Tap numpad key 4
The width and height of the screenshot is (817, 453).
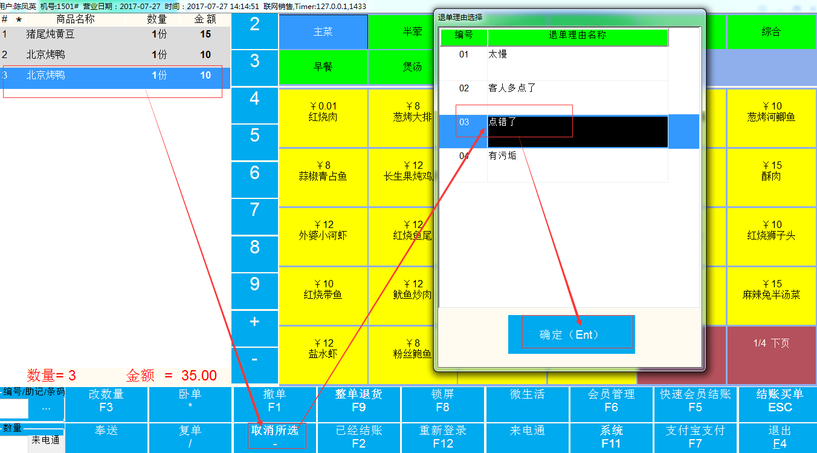254,105
